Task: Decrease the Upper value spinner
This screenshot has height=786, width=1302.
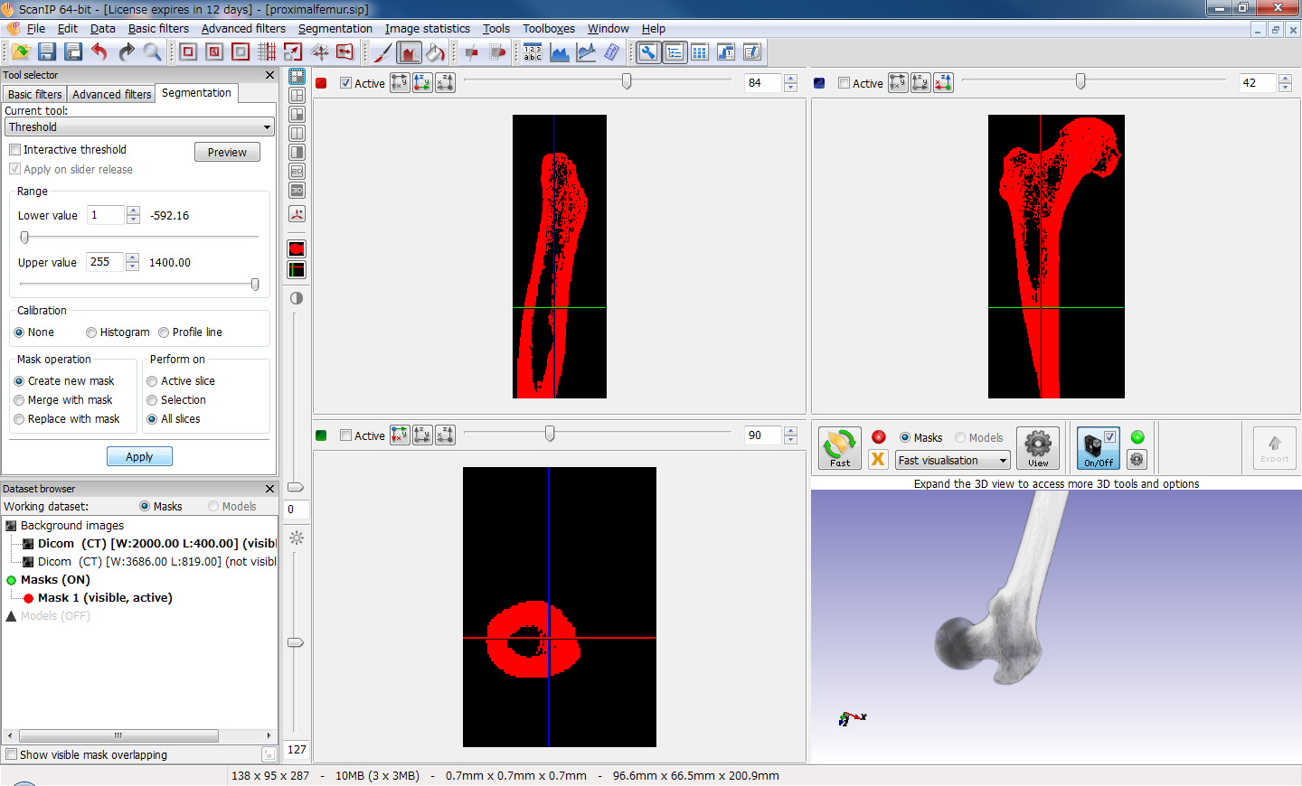Action: point(133,267)
